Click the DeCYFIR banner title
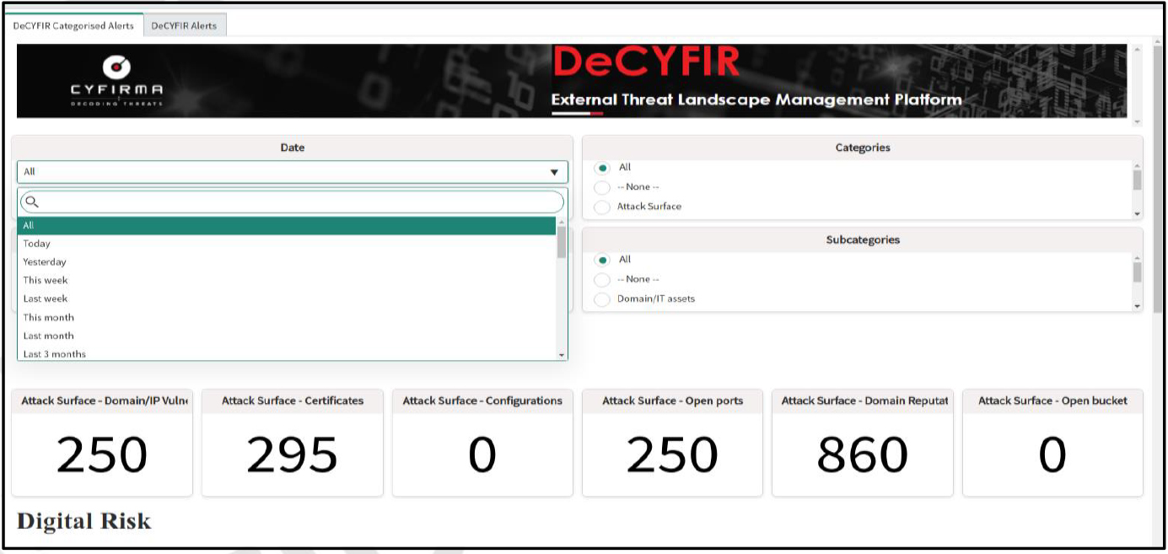 (646, 62)
